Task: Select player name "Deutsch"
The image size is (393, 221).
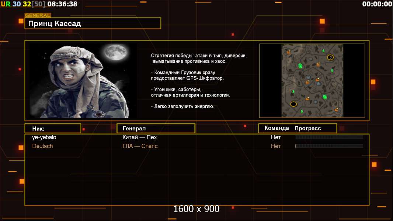Action: tap(42, 146)
